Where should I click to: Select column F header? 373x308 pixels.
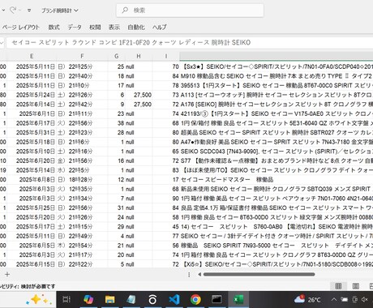(x=82, y=56)
